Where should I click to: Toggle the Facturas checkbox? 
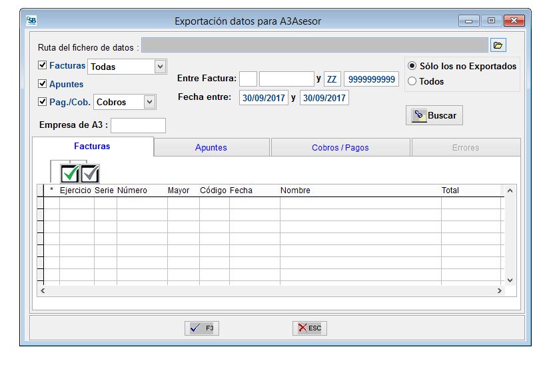click(43, 65)
